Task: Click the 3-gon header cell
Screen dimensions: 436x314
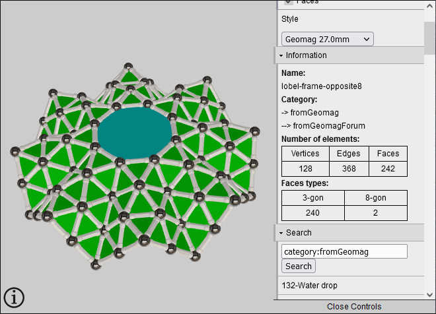Action: point(313,198)
